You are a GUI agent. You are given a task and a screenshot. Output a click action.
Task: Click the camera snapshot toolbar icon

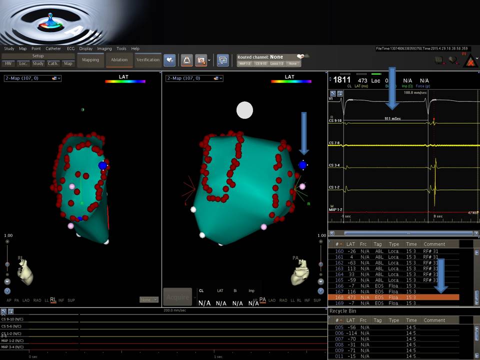201,60
